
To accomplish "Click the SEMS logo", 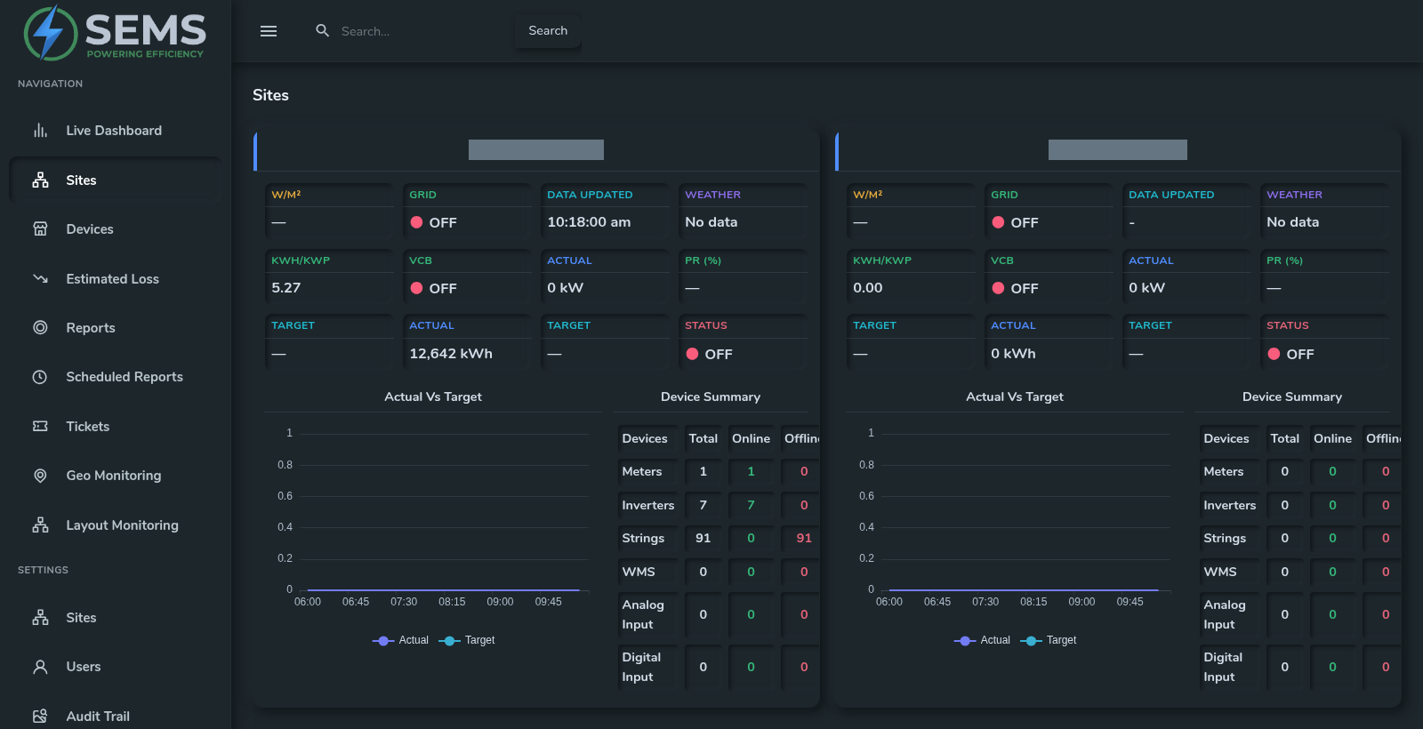I will coord(115,33).
